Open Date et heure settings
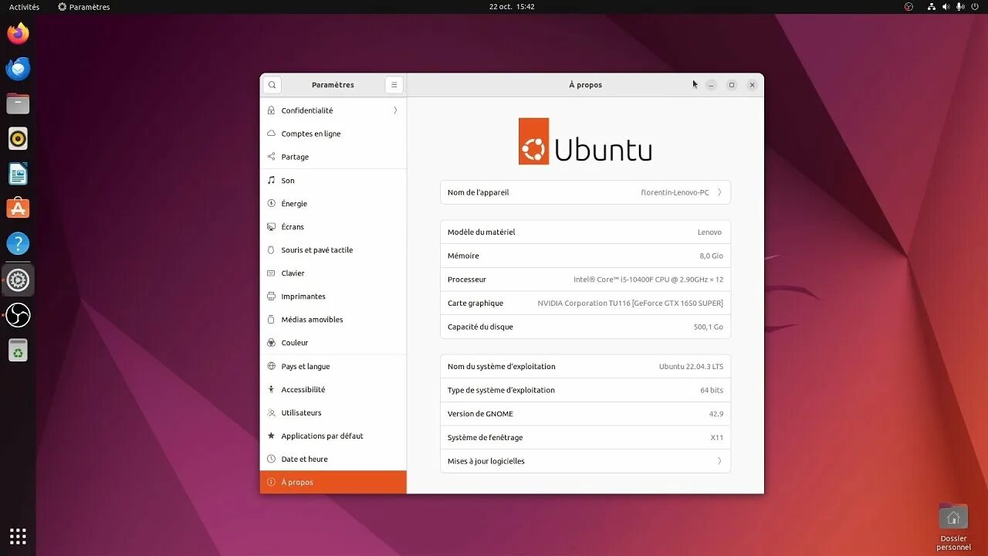The image size is (988, 556). pyautogui.click(x=333, y=459)
